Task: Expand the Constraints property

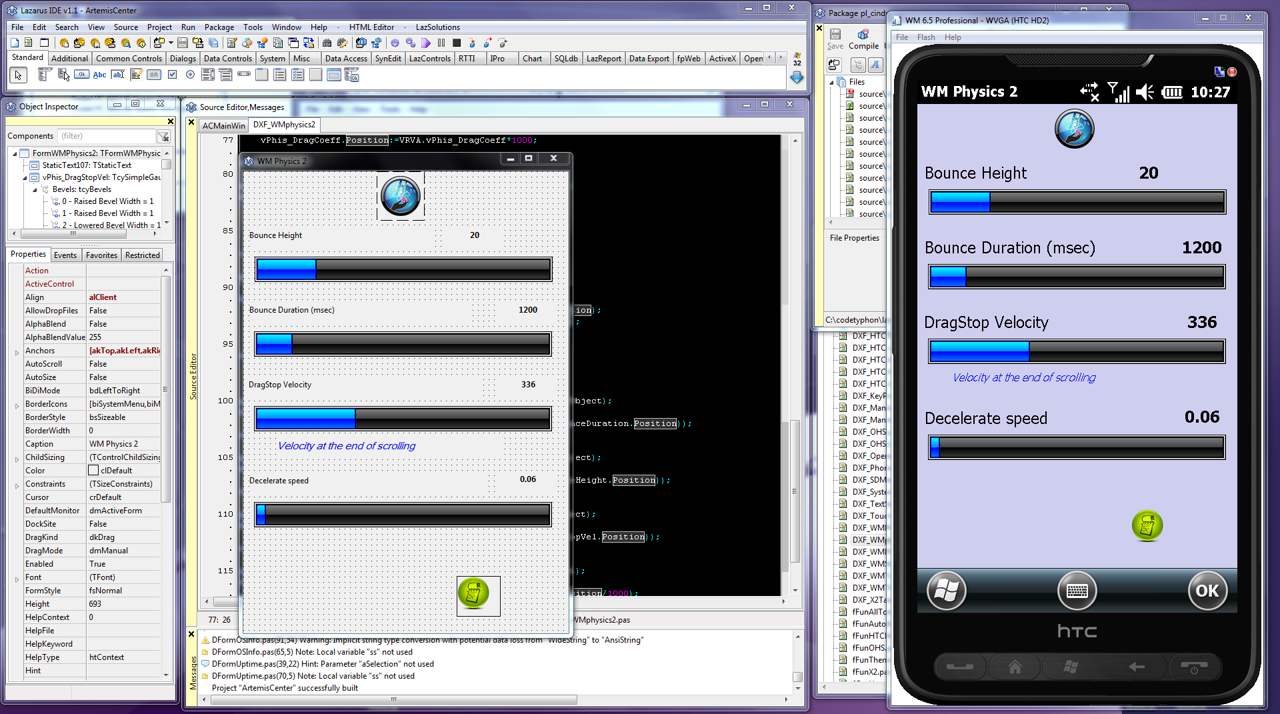Action: coord(17,485)
